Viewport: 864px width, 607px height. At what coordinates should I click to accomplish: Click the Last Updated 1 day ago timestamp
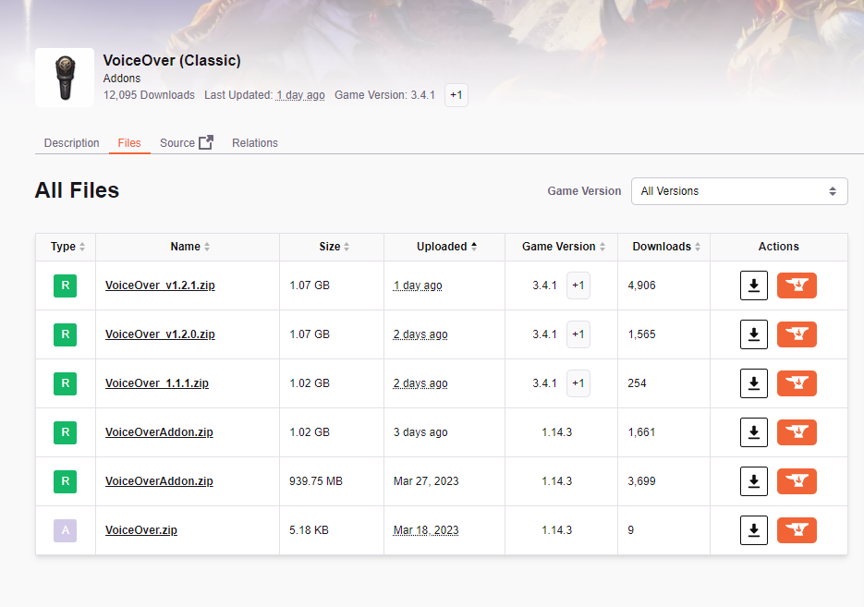click(x=300, y=95)
